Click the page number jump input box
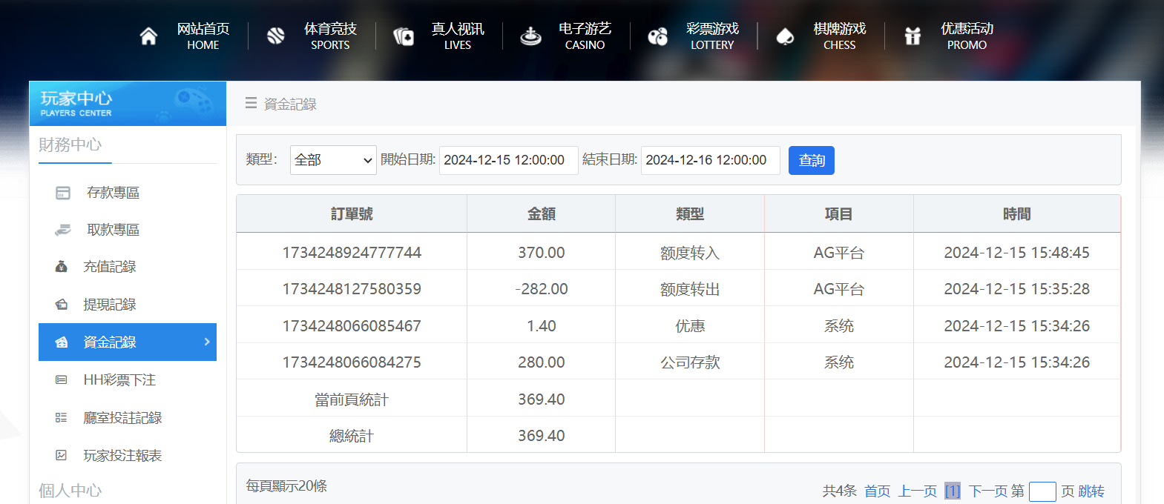The image size is (1164, 504). pyautogui.click(x=1042, y=491)
